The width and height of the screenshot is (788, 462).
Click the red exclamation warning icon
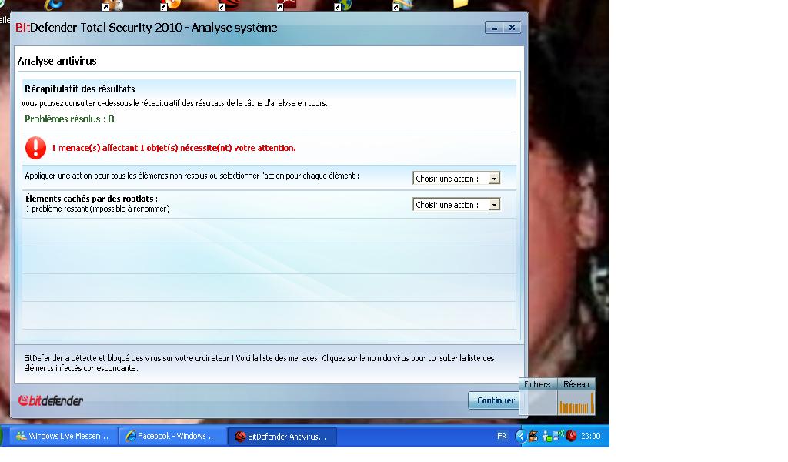pyautogui.click(x=35, y=148)
